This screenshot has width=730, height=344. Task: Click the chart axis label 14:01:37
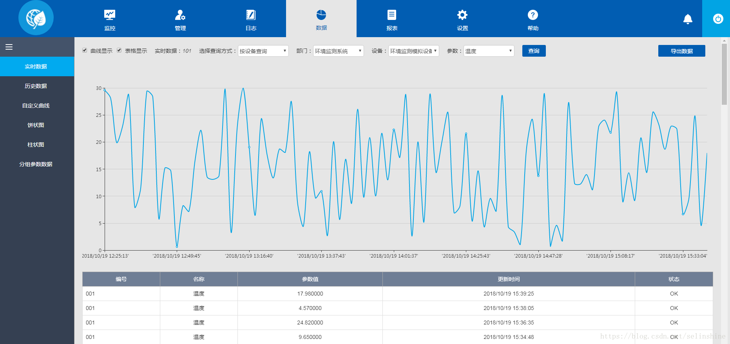point(394,256)
